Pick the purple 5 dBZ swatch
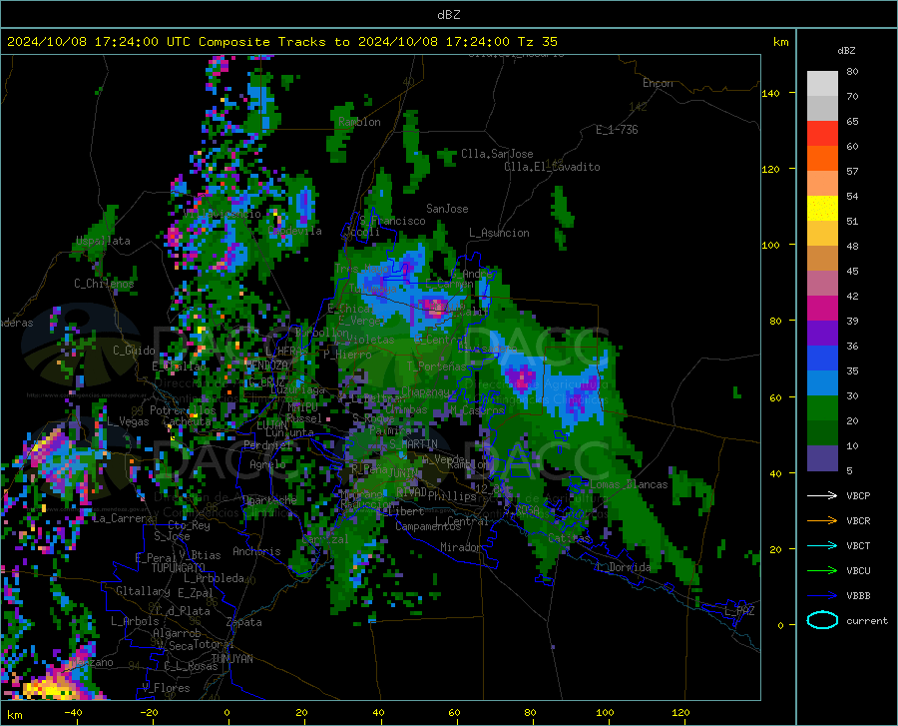Screen dimensions: 898x726 point(822,458)
